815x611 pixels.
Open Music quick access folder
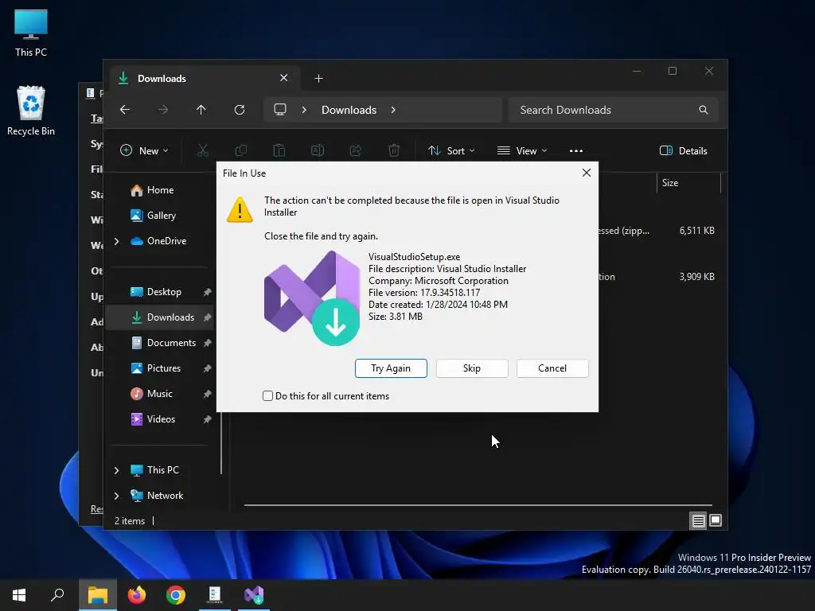[159, 394]
